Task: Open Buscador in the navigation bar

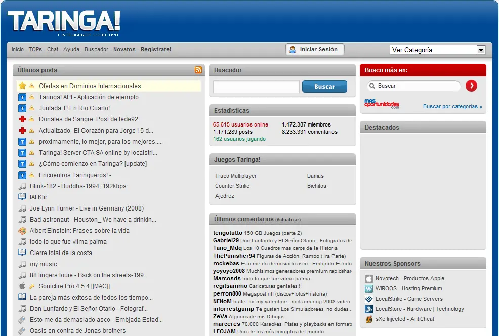Action: tap(97, 49)
